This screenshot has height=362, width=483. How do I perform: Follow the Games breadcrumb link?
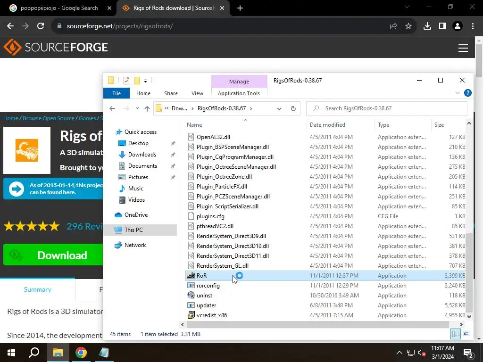87,118
